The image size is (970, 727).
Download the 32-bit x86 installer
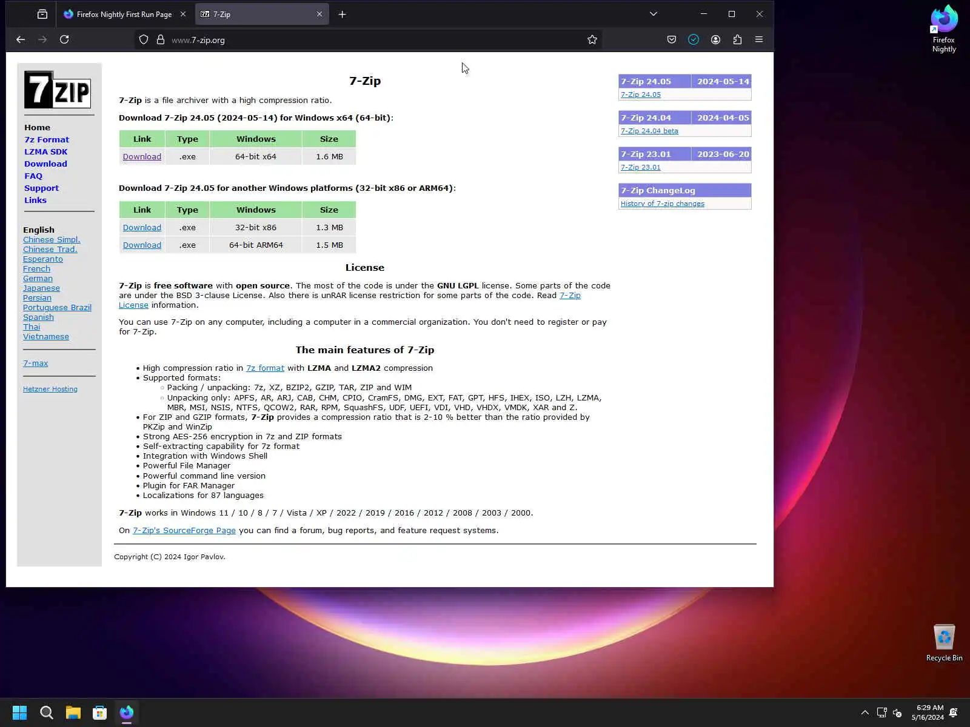[x=142, y=227]
